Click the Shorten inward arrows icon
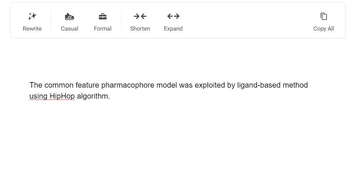 140,16
